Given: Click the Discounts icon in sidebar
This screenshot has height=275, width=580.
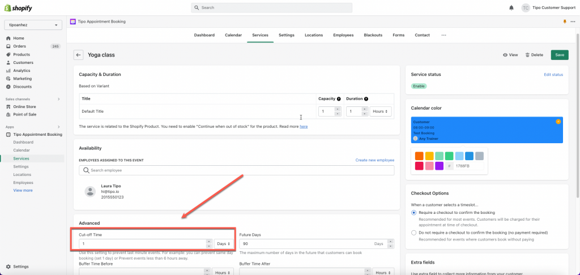Looking at the screenshot, I should pos(8,87).
